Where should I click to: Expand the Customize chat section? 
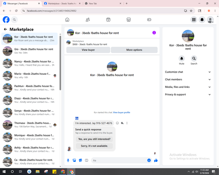[188, 72]
